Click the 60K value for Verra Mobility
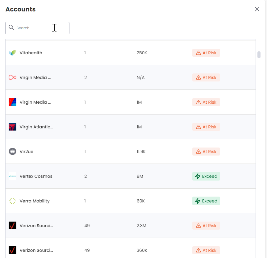Image resolution: width=267 pixels, height=258 pixels. [141, 201]
